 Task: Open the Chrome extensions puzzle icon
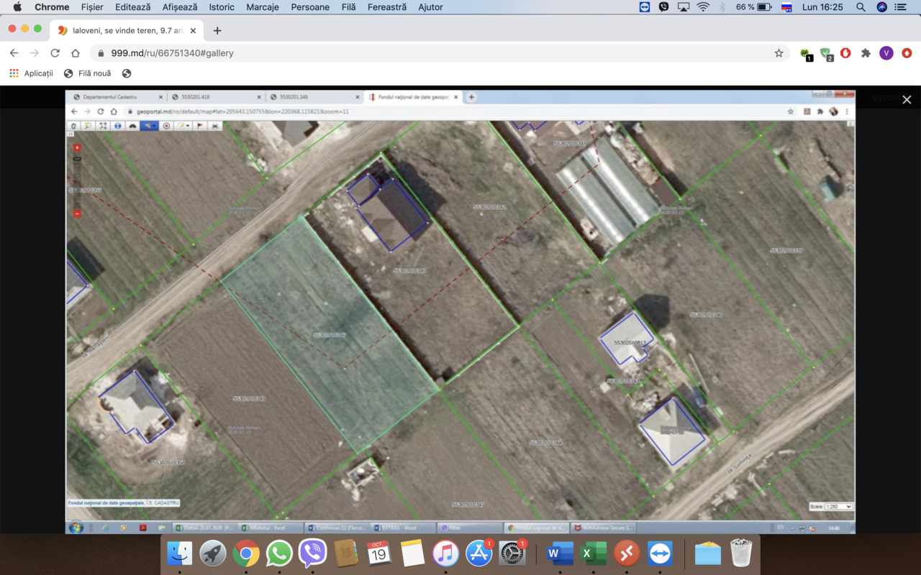pyautogui.click(x=866, y=53)
